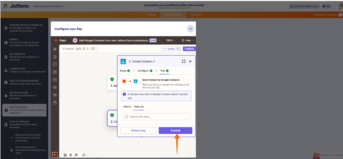343x159 pixels.
Task: Switch to the Data out tab
Action: click(139, 107)
